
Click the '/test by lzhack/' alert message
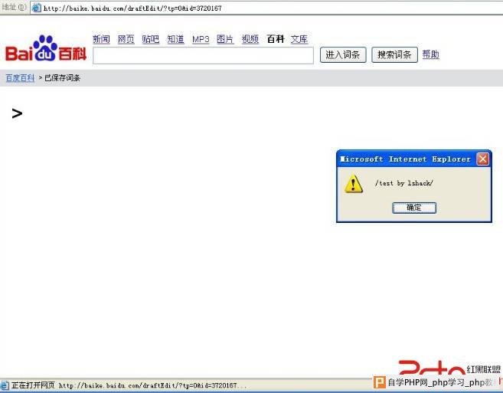pos(404,183)
